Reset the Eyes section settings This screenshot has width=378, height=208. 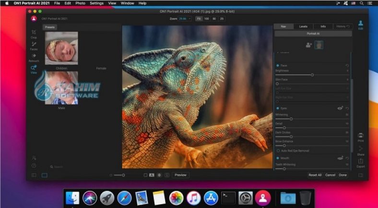click(347, 109)
